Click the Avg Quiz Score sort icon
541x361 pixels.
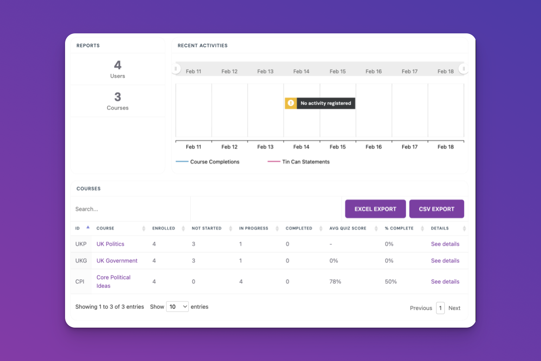376,228
